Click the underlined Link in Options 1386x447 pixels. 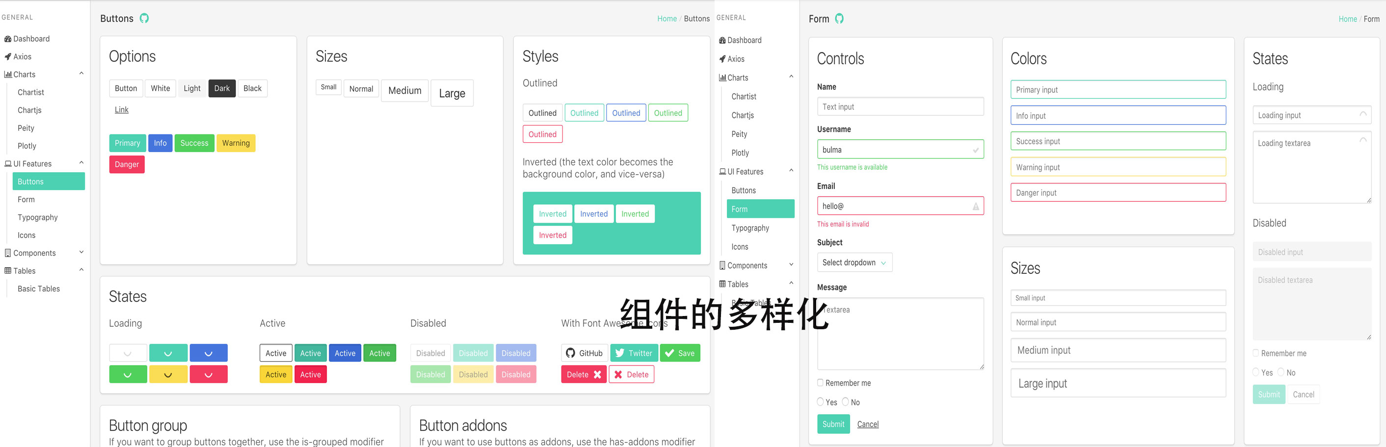122,110
